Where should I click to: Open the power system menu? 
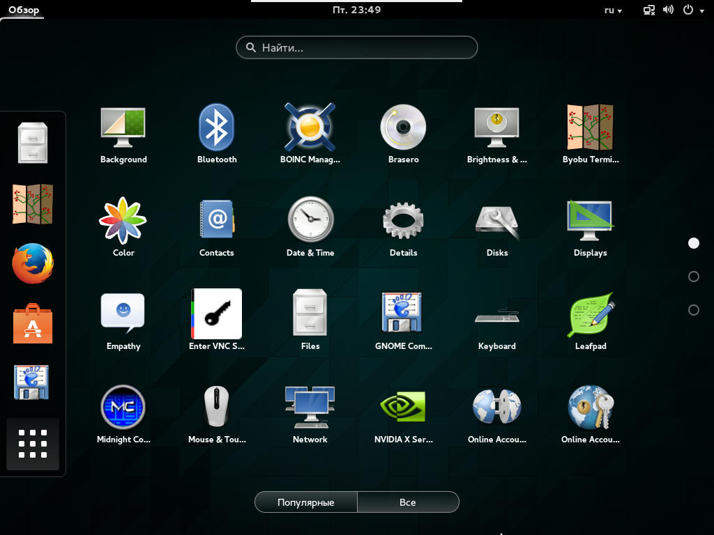tap(693, 10)
